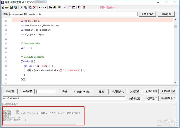Click the Microsoft JScript error description
The image size is (180, 128).
pos(48,113)
